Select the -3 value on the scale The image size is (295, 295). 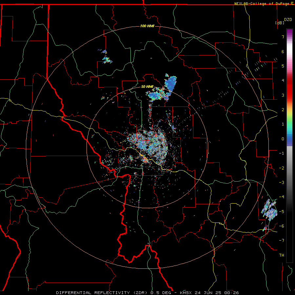(282, 182)
